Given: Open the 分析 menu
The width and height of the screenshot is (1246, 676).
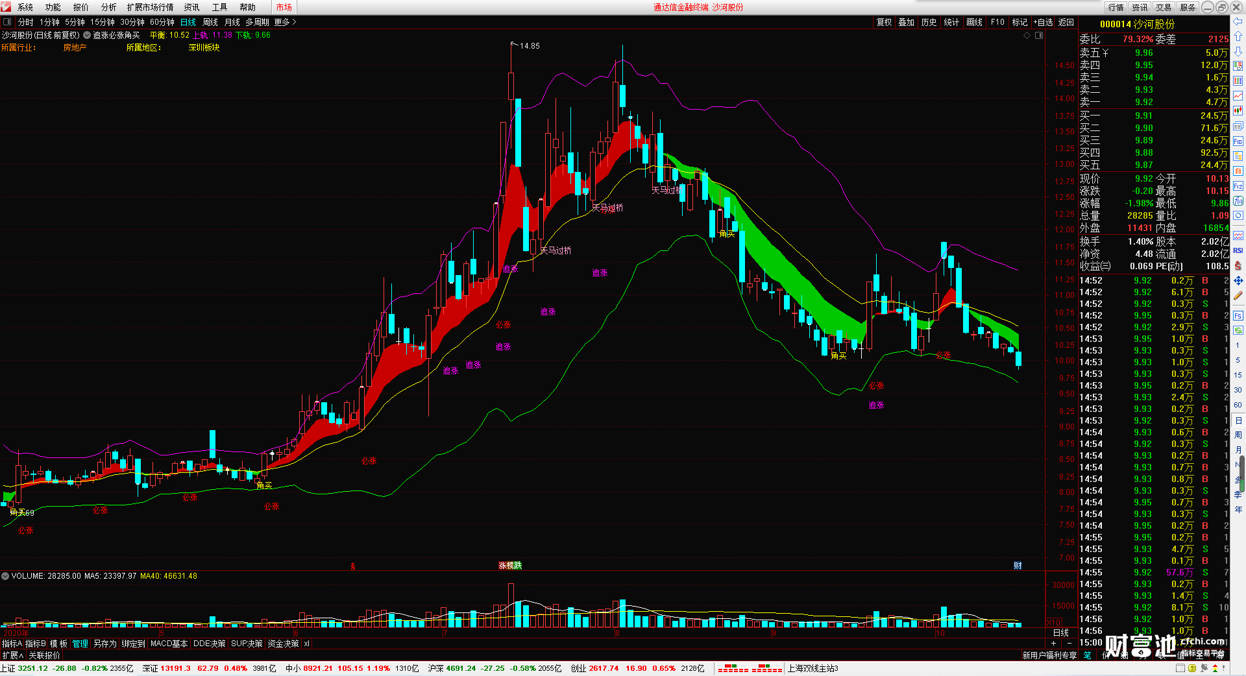Looking at the screenshot, I should tap(109, 7).
